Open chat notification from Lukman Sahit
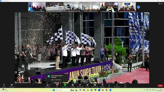The image size is (164, 92). coord(57,78)
